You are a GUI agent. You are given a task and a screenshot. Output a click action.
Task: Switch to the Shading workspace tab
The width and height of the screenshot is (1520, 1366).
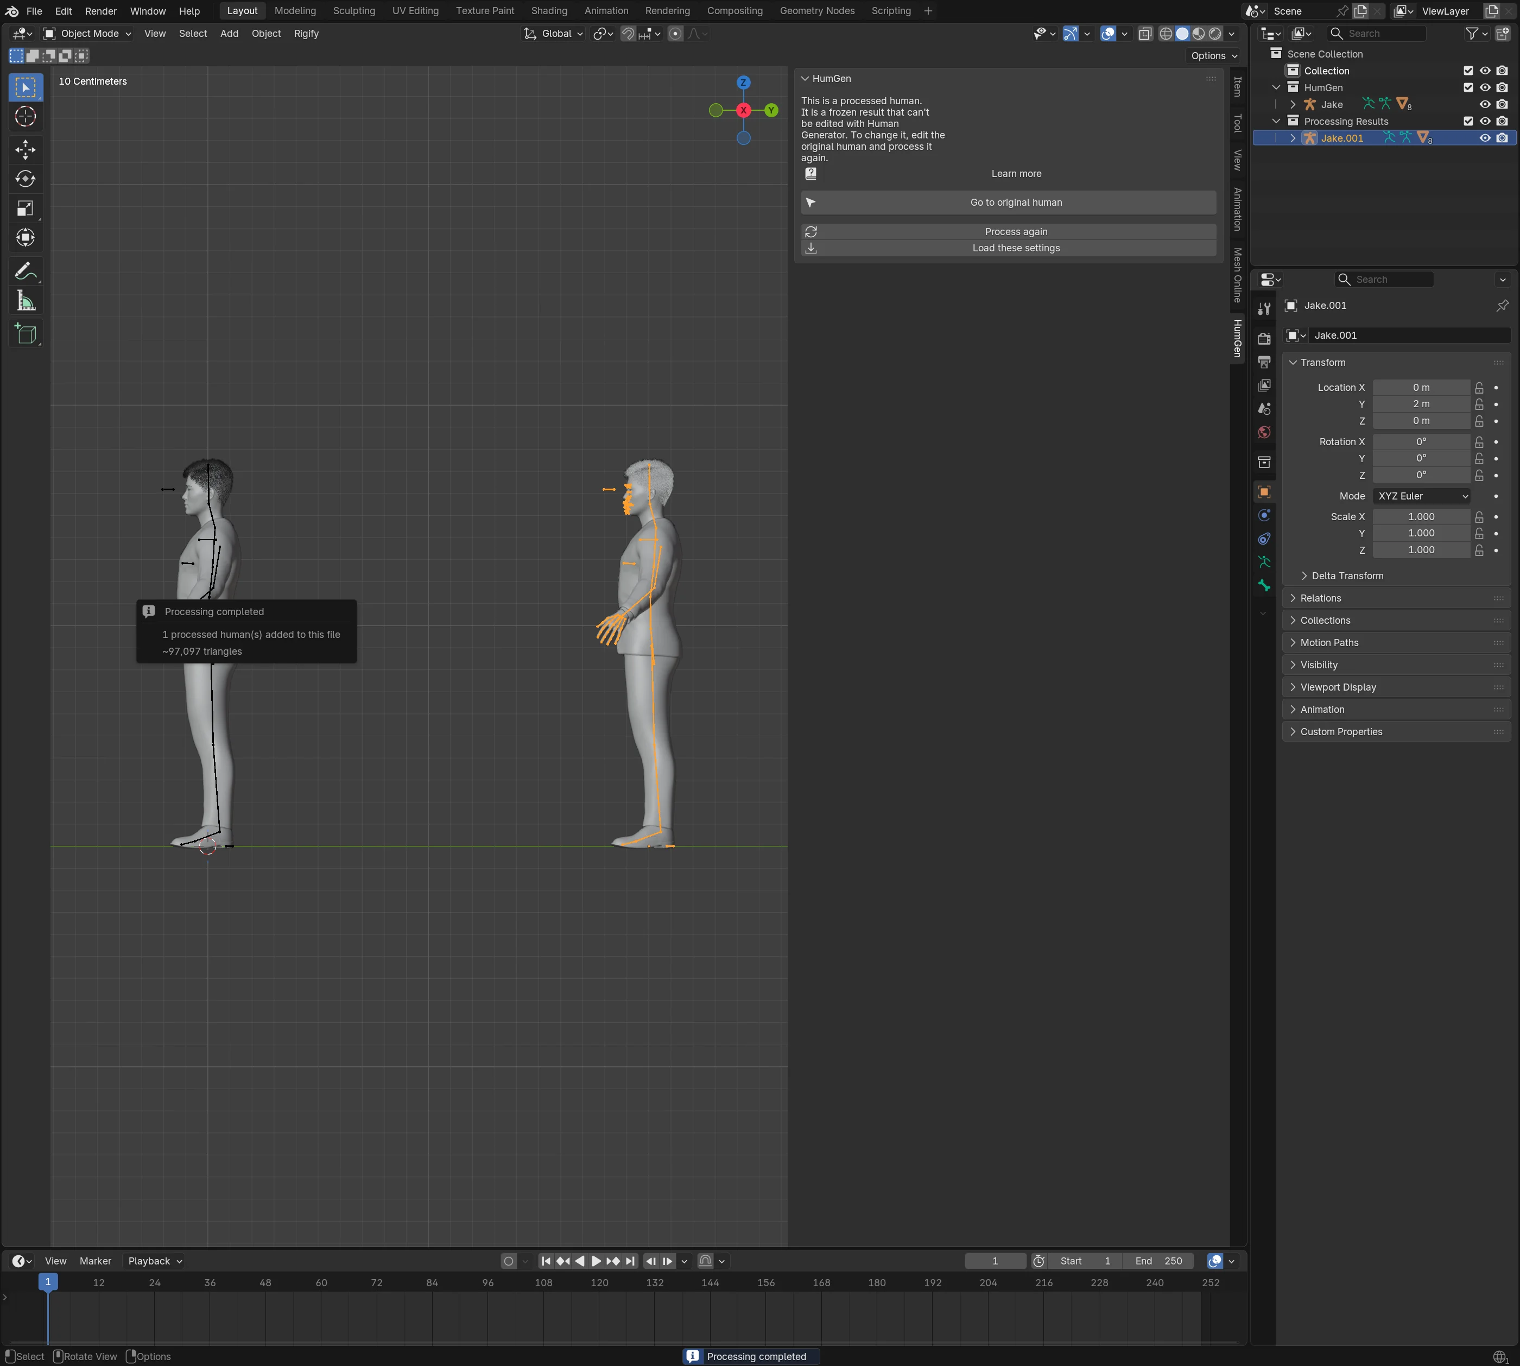[x=549, y=11]
